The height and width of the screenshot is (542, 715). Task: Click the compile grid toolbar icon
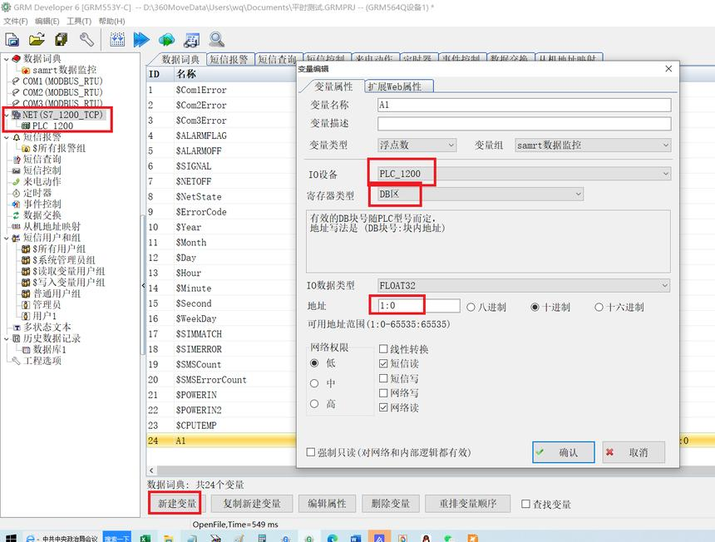[117, 40]
